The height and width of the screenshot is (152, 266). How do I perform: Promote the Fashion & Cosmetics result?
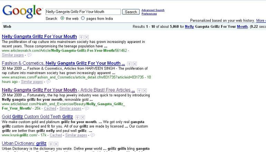point(129,64)
